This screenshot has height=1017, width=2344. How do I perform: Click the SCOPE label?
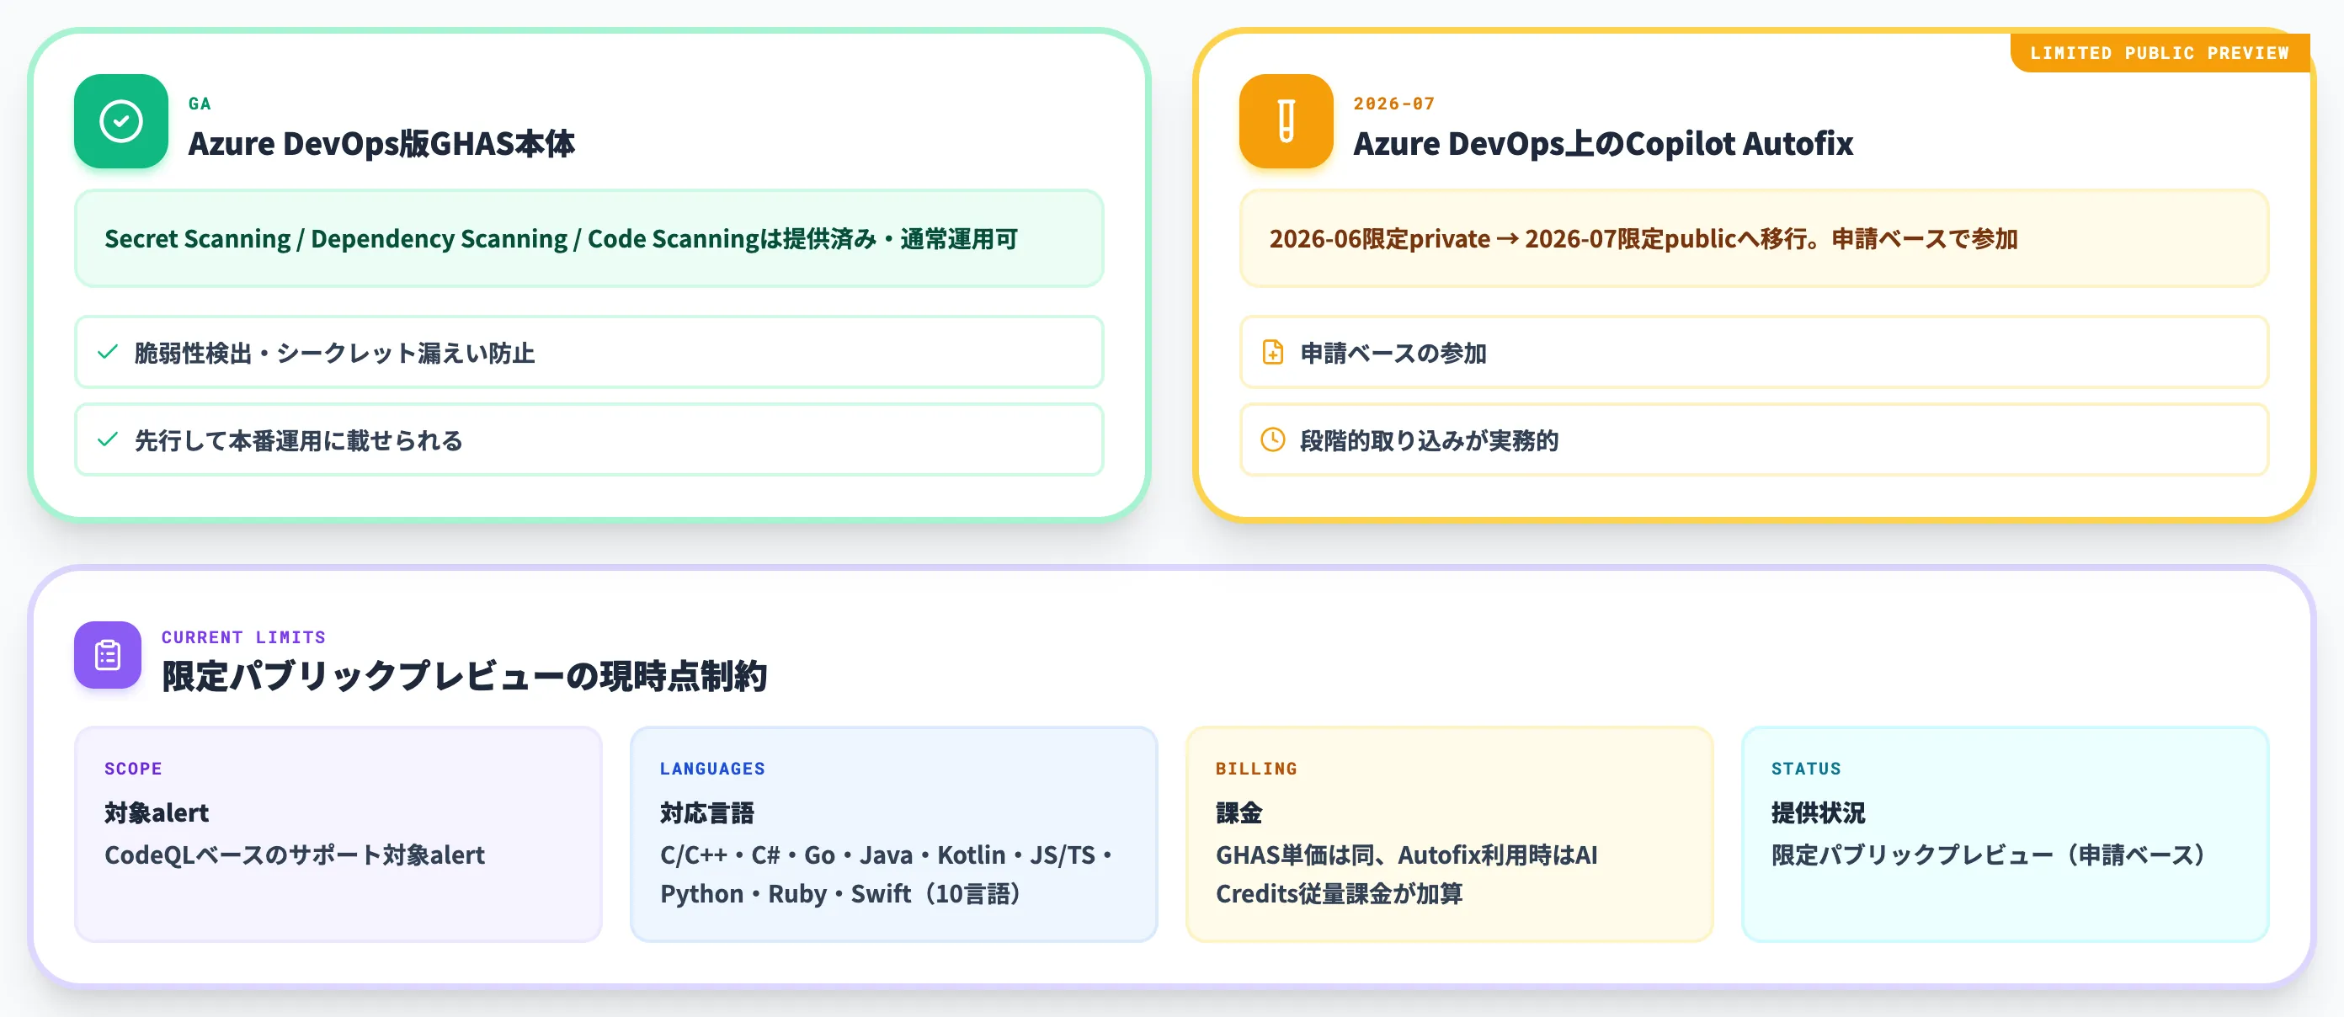133,769
